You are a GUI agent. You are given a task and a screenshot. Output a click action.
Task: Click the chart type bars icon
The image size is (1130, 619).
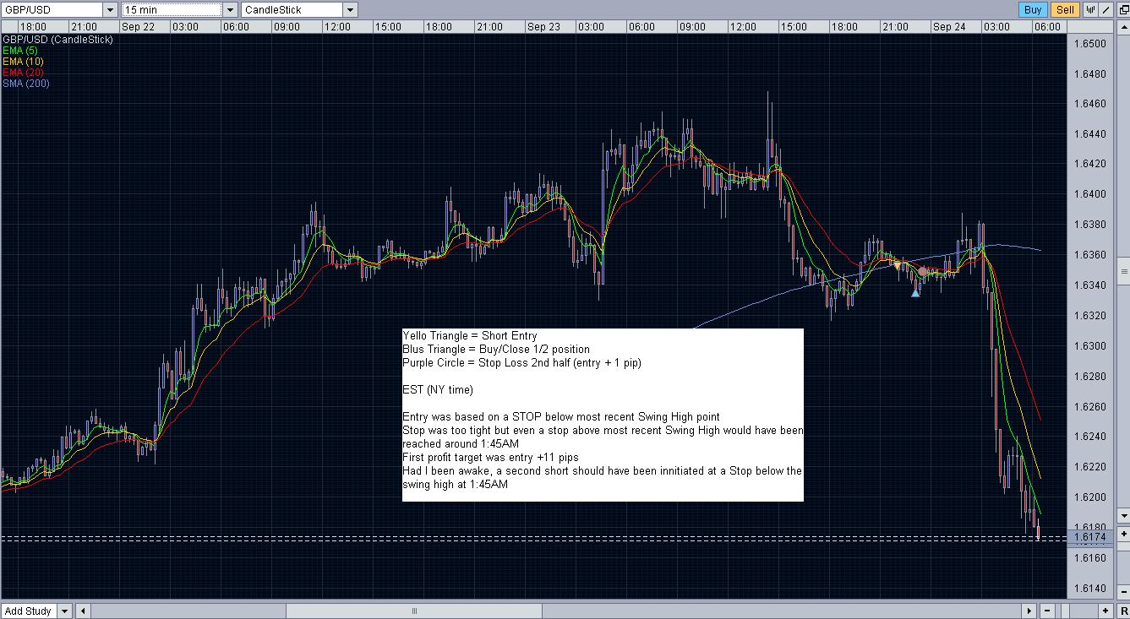[1090, 9]
